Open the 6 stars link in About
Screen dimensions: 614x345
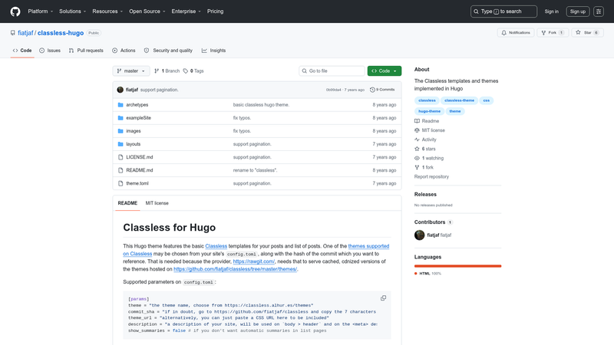pyautogui.click(x=425, y=149)
